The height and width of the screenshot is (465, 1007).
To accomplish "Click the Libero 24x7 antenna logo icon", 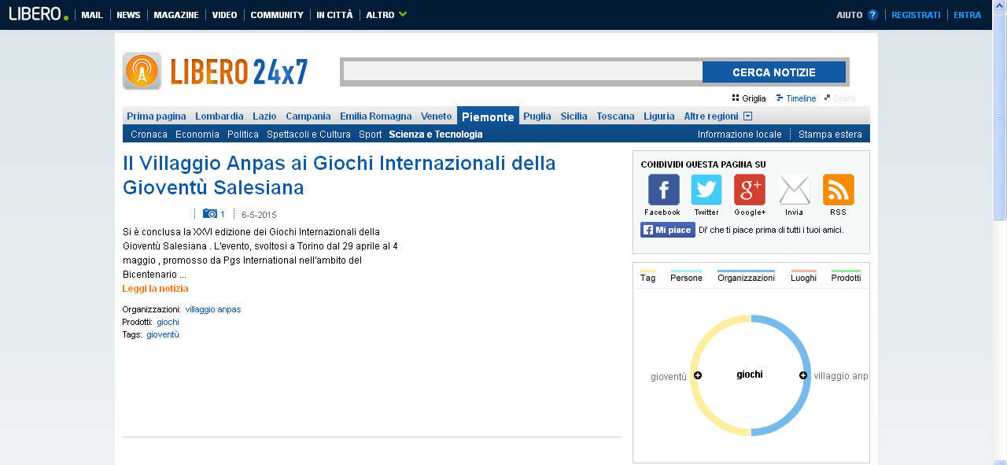I will 142,72.
